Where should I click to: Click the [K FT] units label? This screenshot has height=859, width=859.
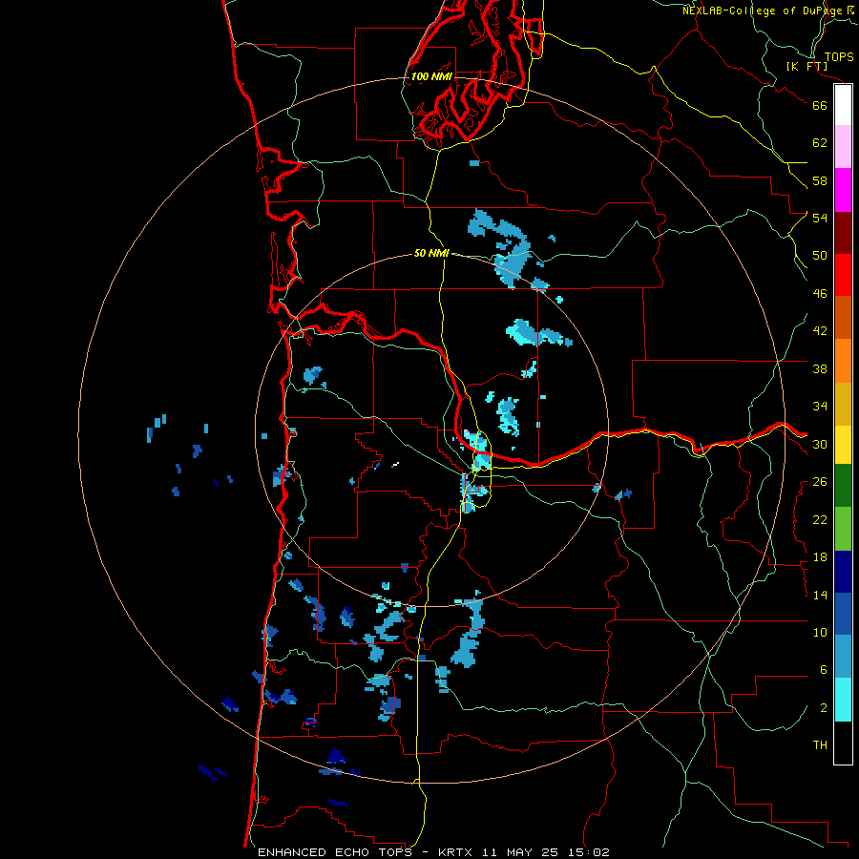tap(807, 66)
